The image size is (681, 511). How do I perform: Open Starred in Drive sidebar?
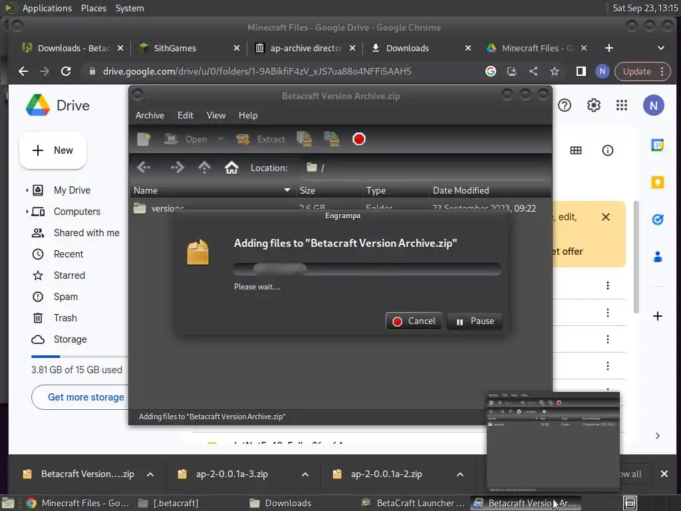[x=59, y=275]
